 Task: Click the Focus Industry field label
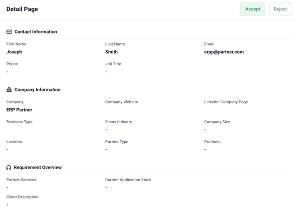[x=119, y=122]
